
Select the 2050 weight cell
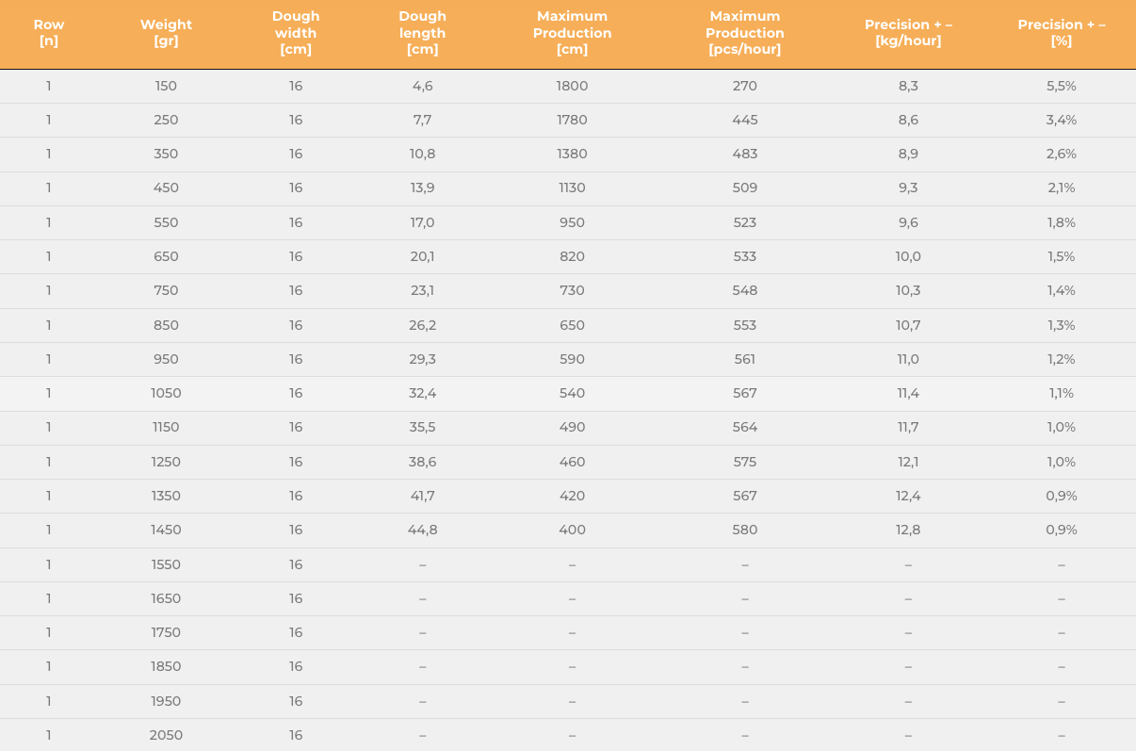click(x=166, y=735)
